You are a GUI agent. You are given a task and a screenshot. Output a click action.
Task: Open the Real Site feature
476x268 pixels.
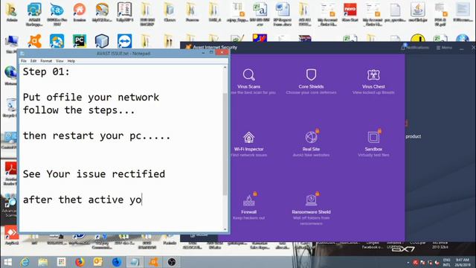coord(311,143)
